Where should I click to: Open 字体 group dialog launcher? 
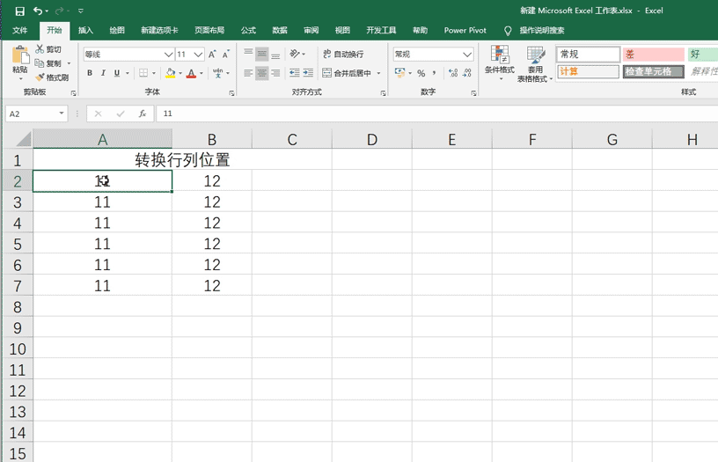coord(231,93)
